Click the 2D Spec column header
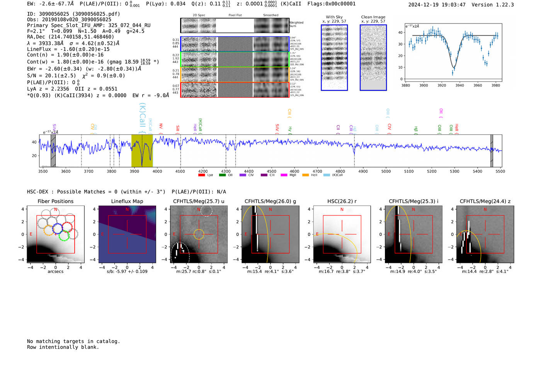 tap(199, 15)
